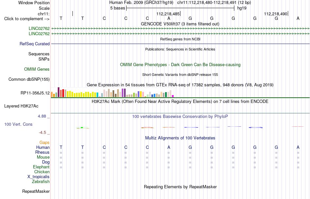Select the Zebrafish alignment row label

point(41,182)
